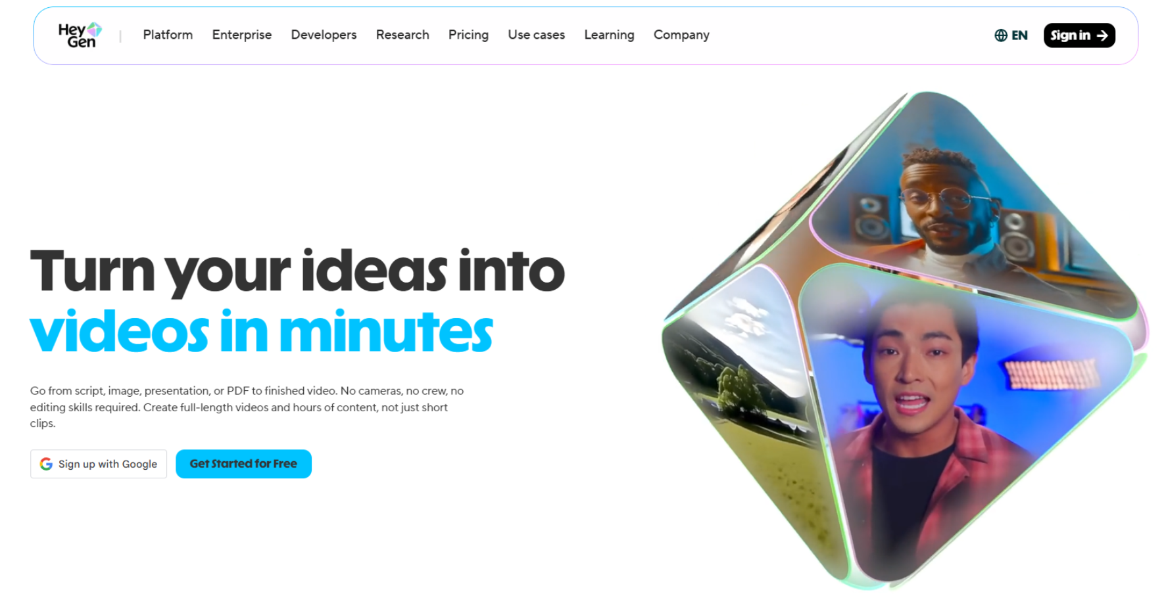This screenshot has height=613, width=1166.
Task: Click Get Started for Free
Action: click(x=243, y=464)
